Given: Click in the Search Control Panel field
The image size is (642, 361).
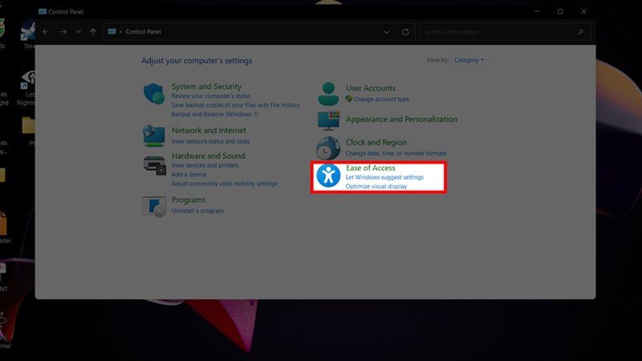Looking at the screenshot, I should click(x=498, y=32).
